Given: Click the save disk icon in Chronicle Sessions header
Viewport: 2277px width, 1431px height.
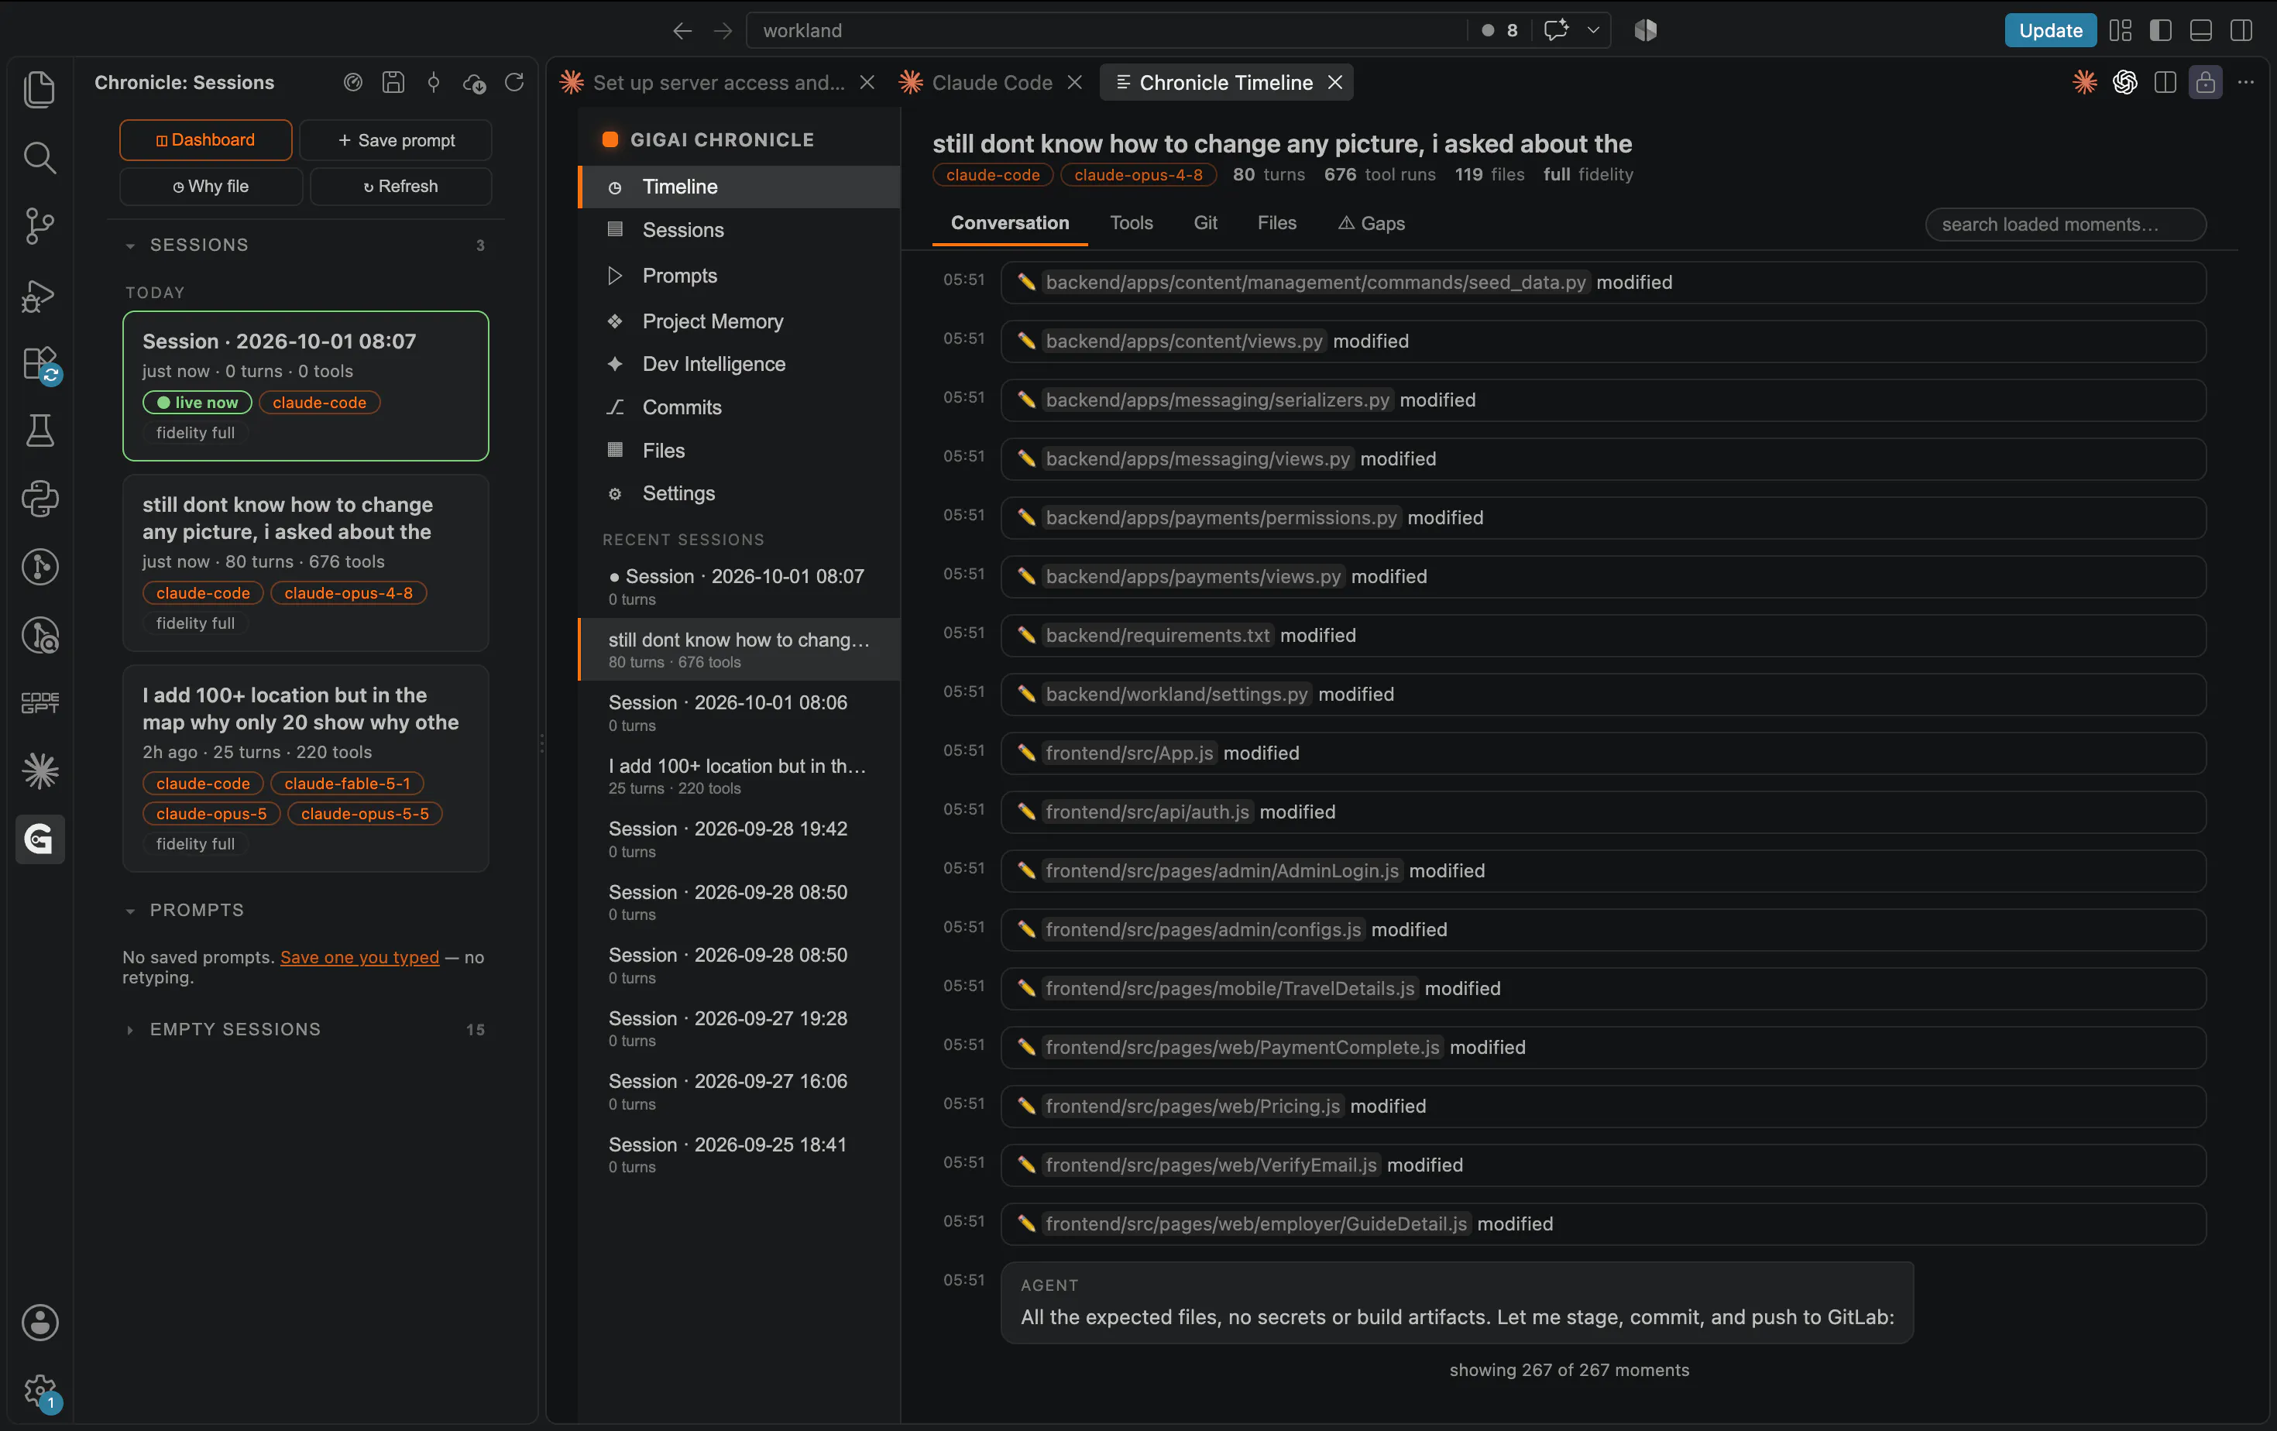Looking at the screenshot, I should tap(393, 82).
